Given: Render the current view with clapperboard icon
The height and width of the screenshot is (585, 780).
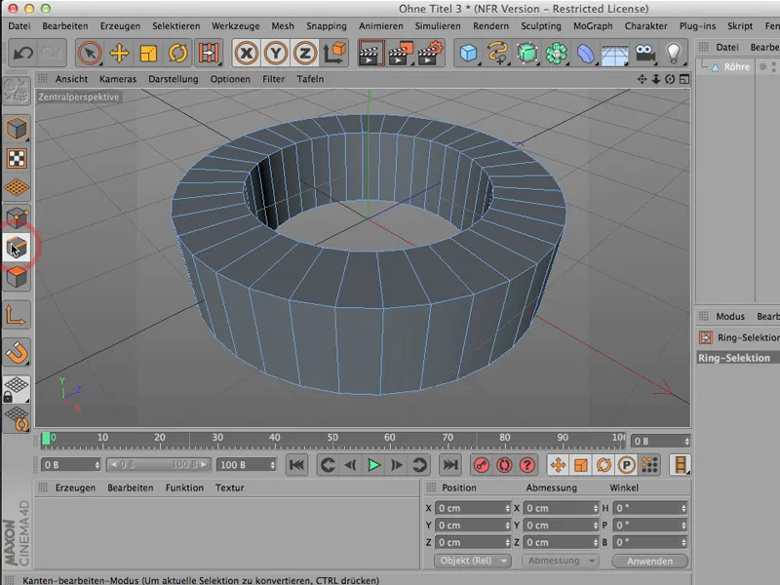Looking at the screenshot, I should tap(370, 53).
